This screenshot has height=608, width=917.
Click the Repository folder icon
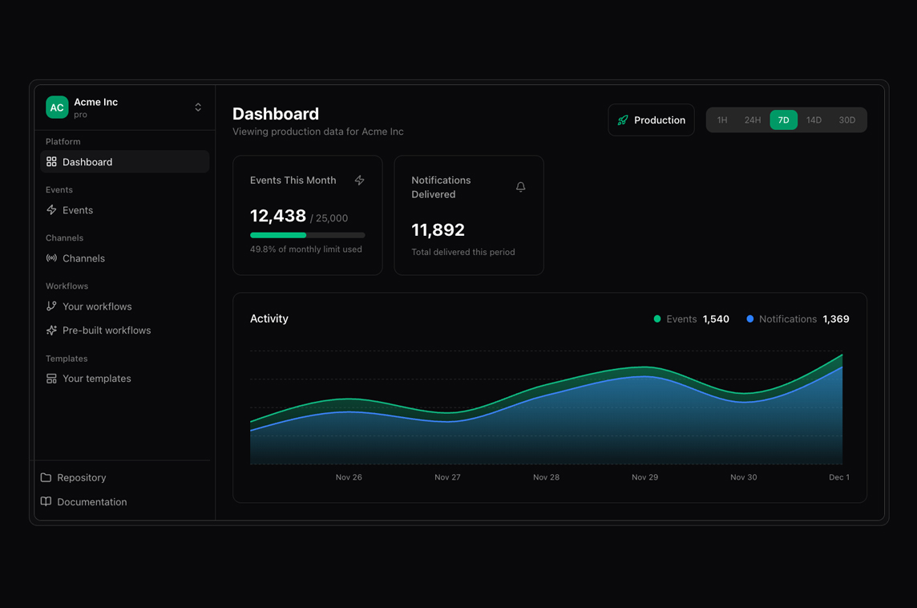point(46,477)
